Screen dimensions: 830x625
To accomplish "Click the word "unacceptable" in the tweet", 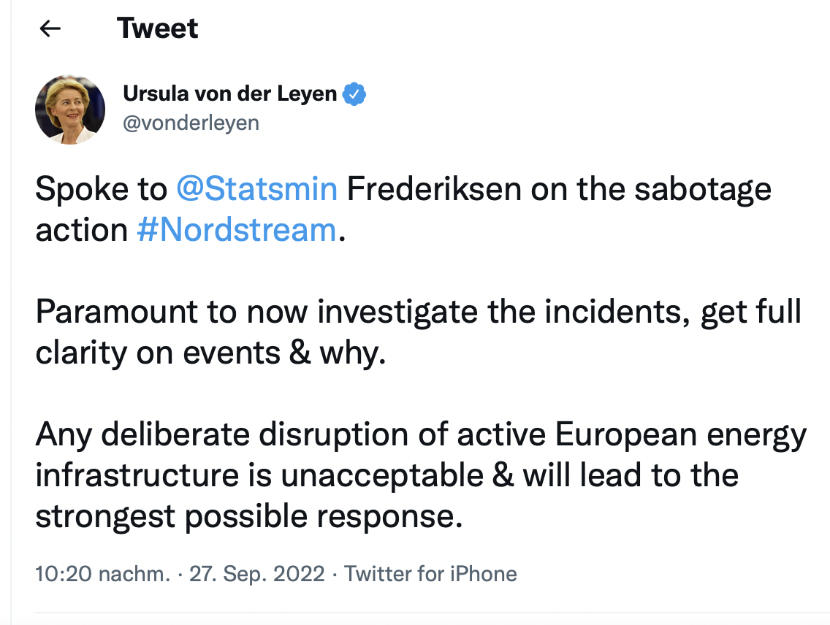I will (382, 476).
